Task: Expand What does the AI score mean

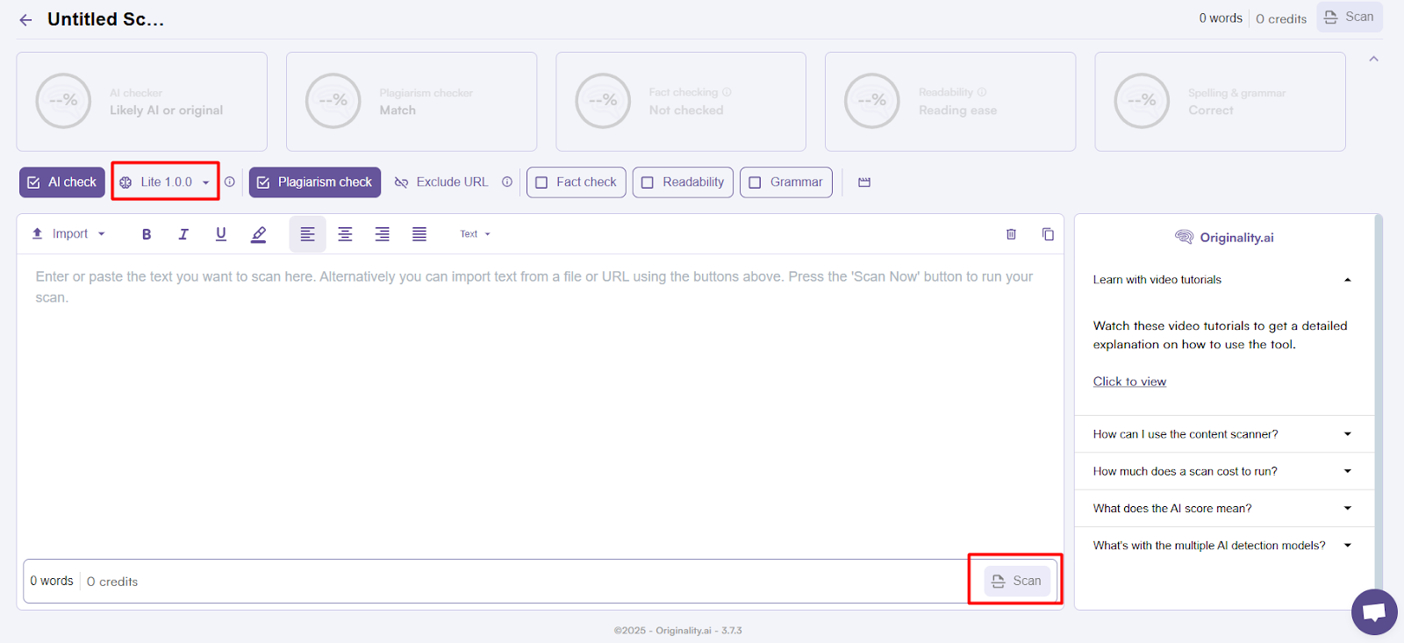Action: point(1224,508)
